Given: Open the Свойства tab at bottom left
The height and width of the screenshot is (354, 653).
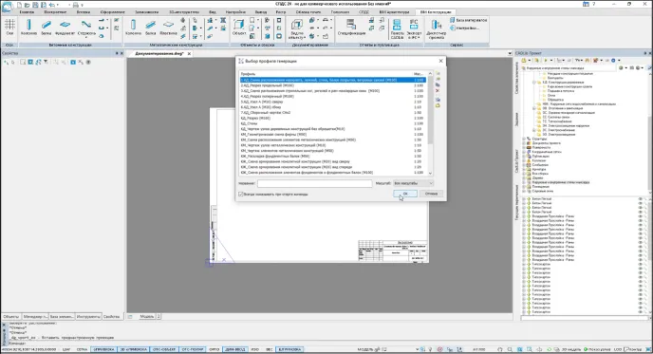Looking at the screenshot, I should click(x=111, y=317).
